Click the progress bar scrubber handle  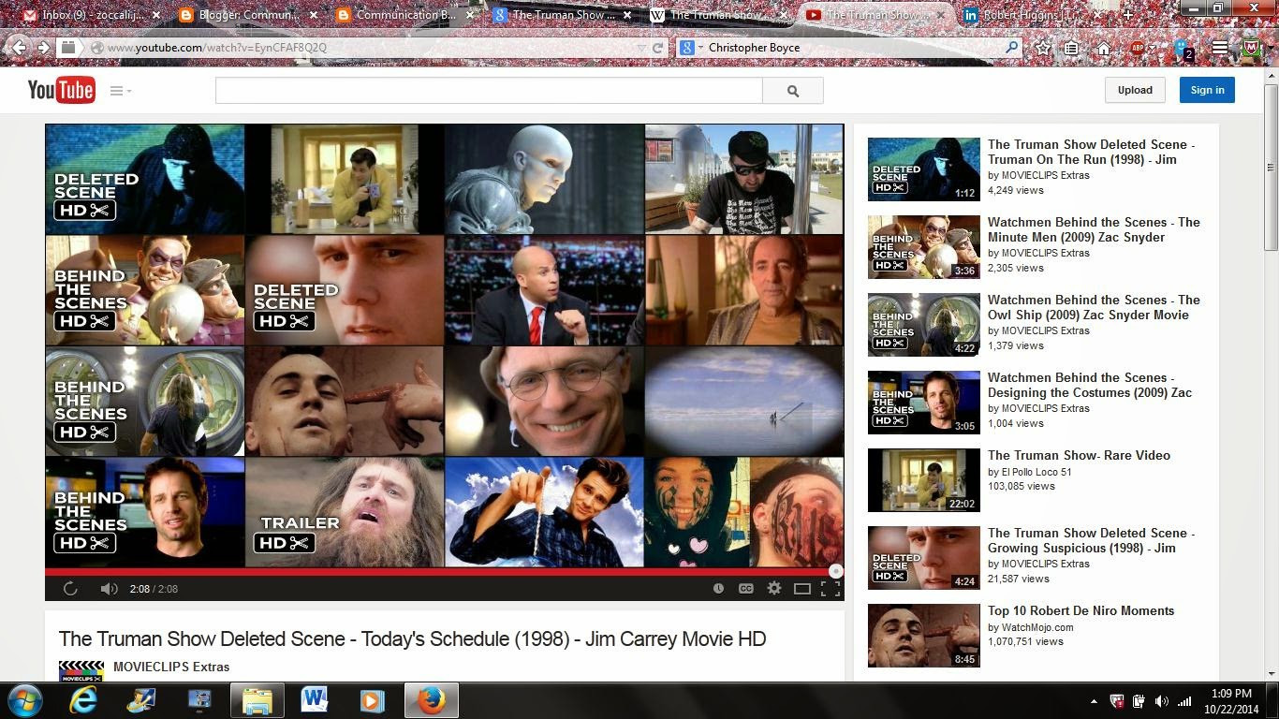[x=836, y=571]
